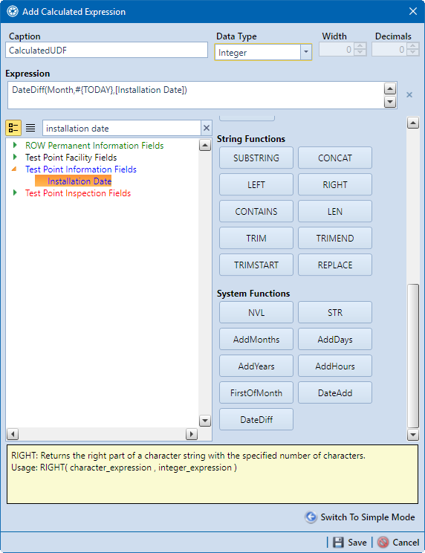The image size is (425, 553).
Task: Click the Save disk icon
Action: click(x=338, y=542)
